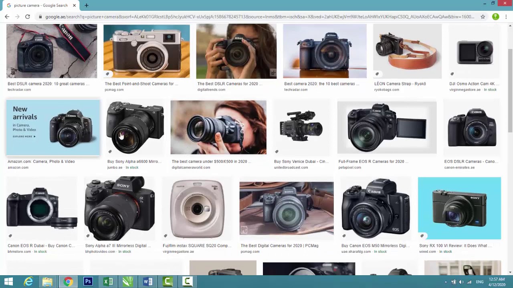
Task: Select the picture camera - Google Search tab
Action: coord(40,6)
